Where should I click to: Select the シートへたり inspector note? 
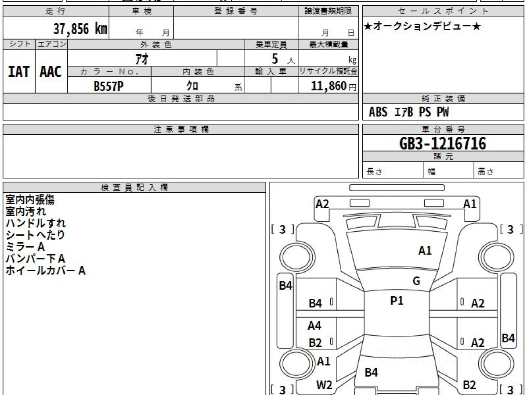(35, 235)
